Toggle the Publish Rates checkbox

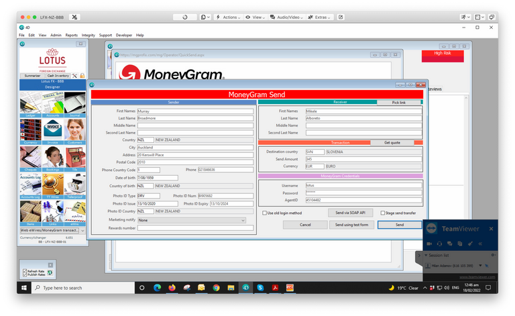click(x=25, y=274)
